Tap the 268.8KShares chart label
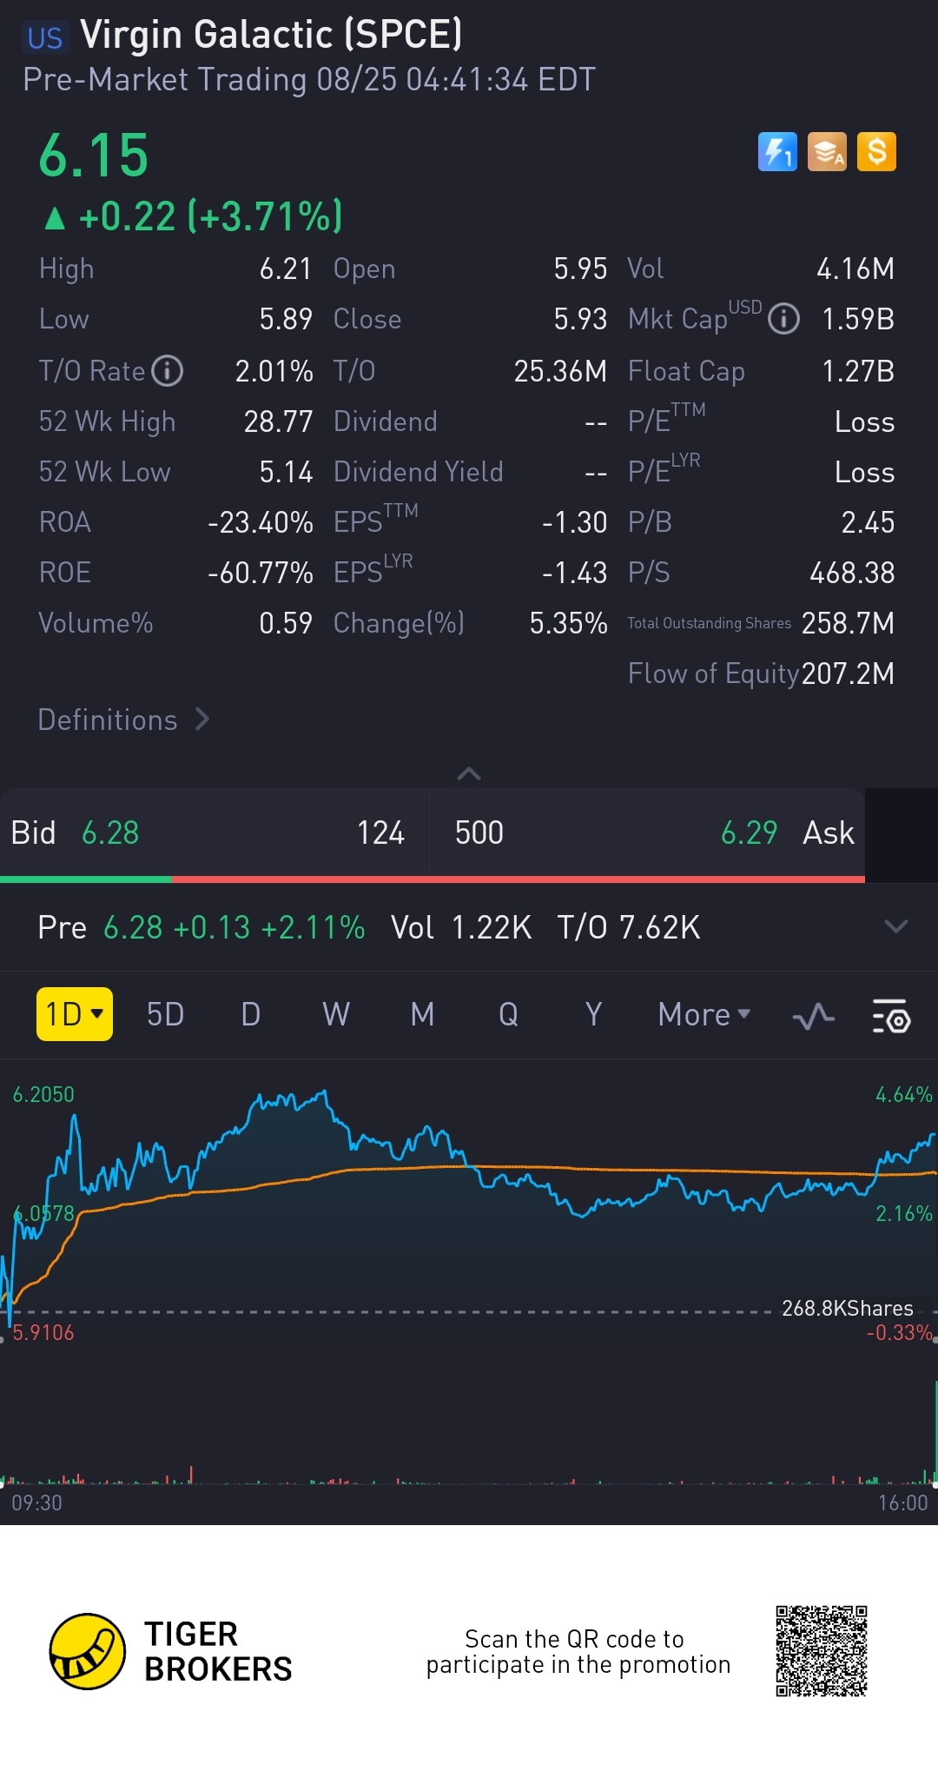 click(x=848, y=1308)
